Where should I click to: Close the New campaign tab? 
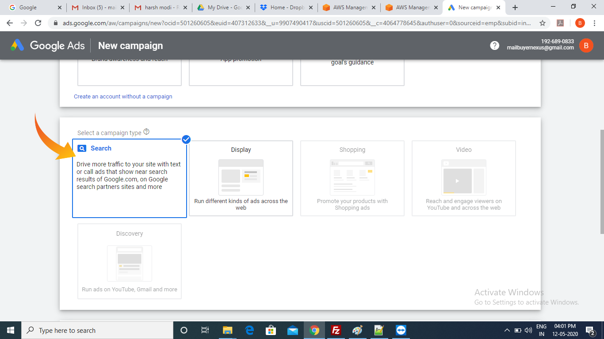498,8
